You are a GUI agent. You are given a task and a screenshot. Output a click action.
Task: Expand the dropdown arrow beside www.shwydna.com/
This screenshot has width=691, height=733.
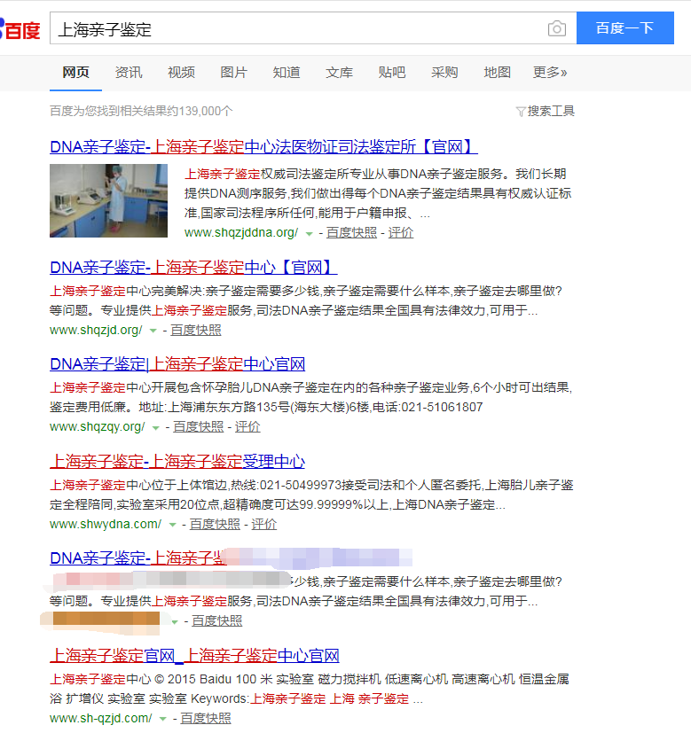coord(173,526)
